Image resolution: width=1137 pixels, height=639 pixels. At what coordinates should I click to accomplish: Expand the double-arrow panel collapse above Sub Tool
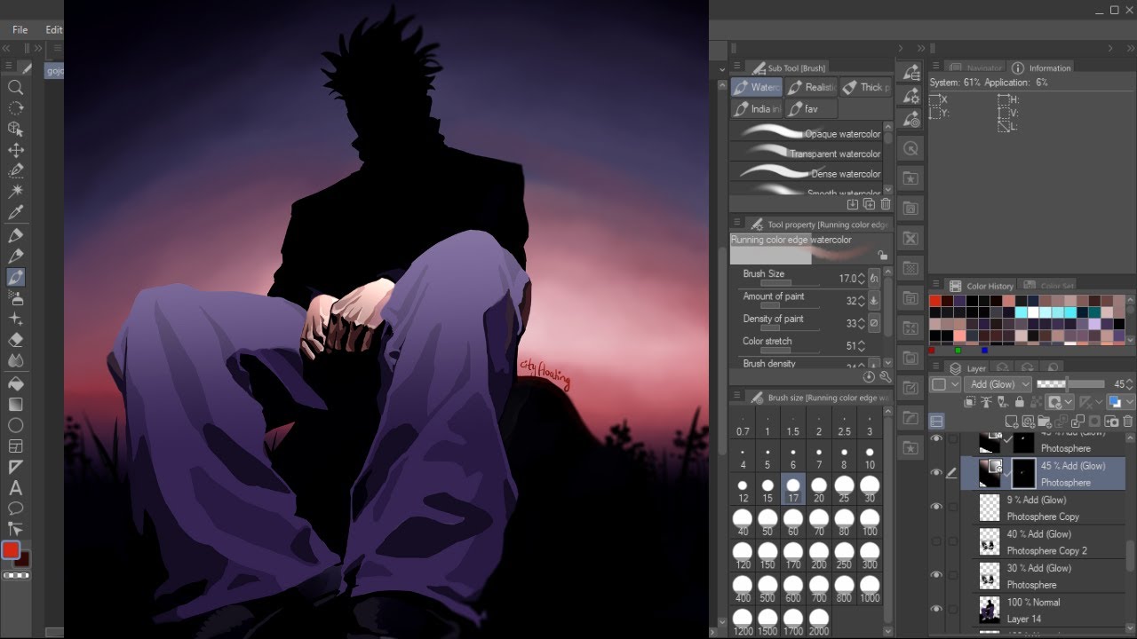(922, 49)
